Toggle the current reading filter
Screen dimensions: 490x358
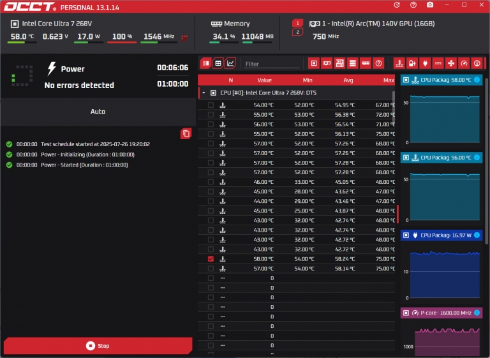tap(438, 63)
